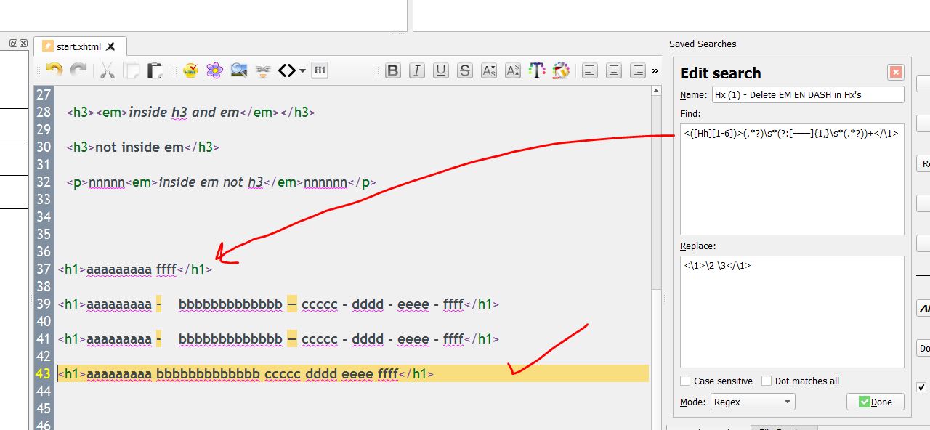Paste from clipboard icon
The width and height of the screenshot is (930, 430).
click(155, 70)
